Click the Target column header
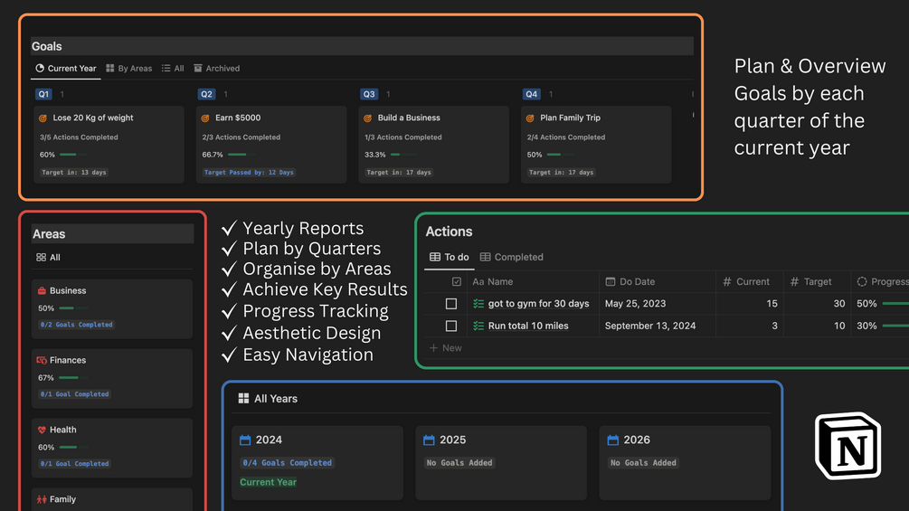The image size is (909, 511). coord(811,281)
